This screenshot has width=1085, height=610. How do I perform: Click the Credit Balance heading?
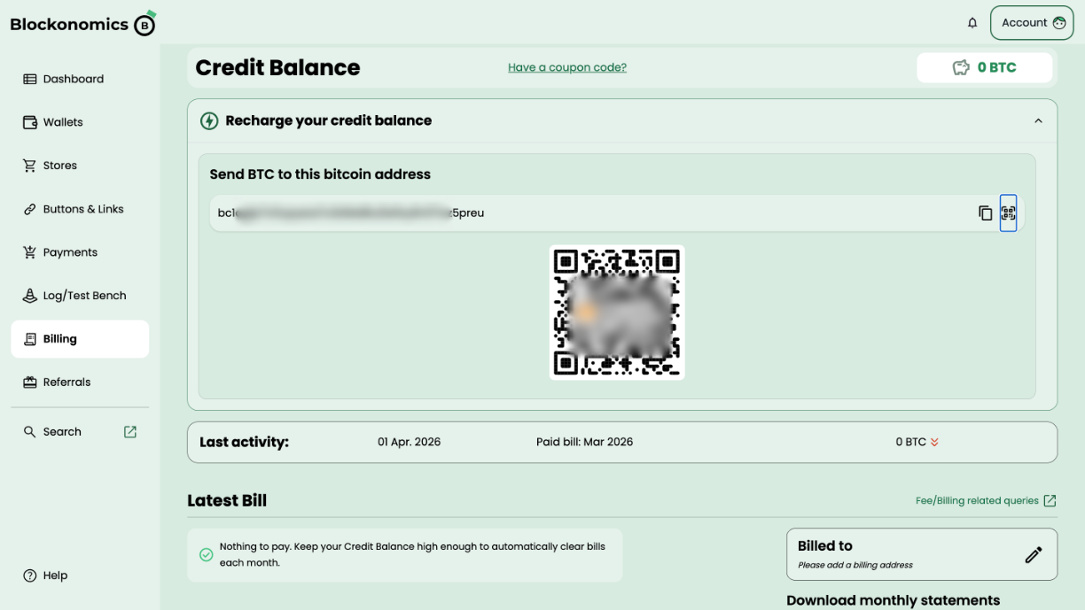277,67
